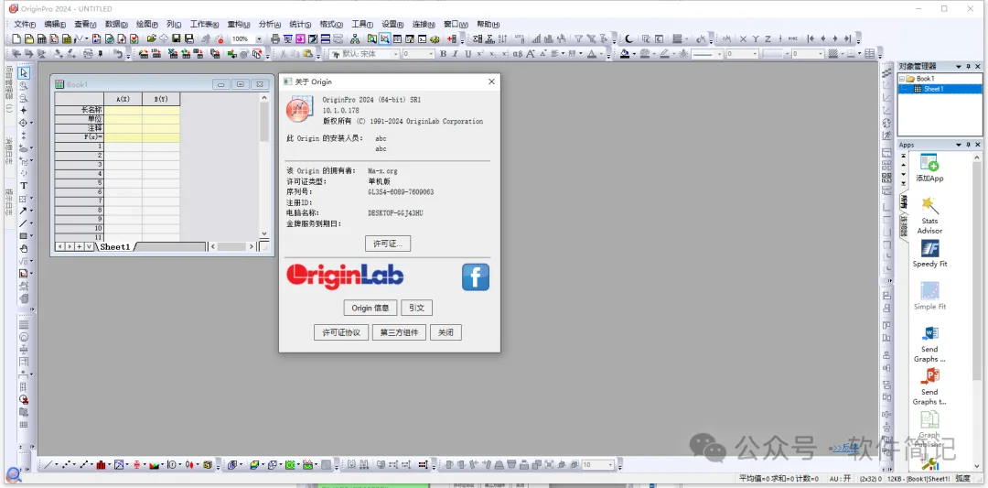Collapse the Book1 tree node
988x488 pixels.
tap(902, 79)
